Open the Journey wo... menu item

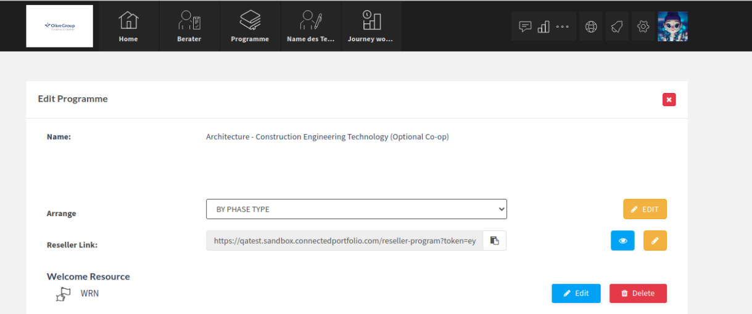(371, 26)
